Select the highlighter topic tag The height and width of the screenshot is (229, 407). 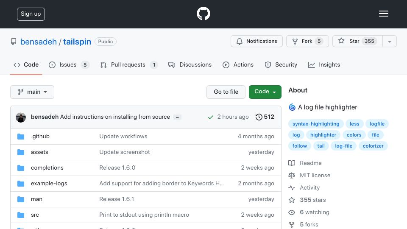323,135
